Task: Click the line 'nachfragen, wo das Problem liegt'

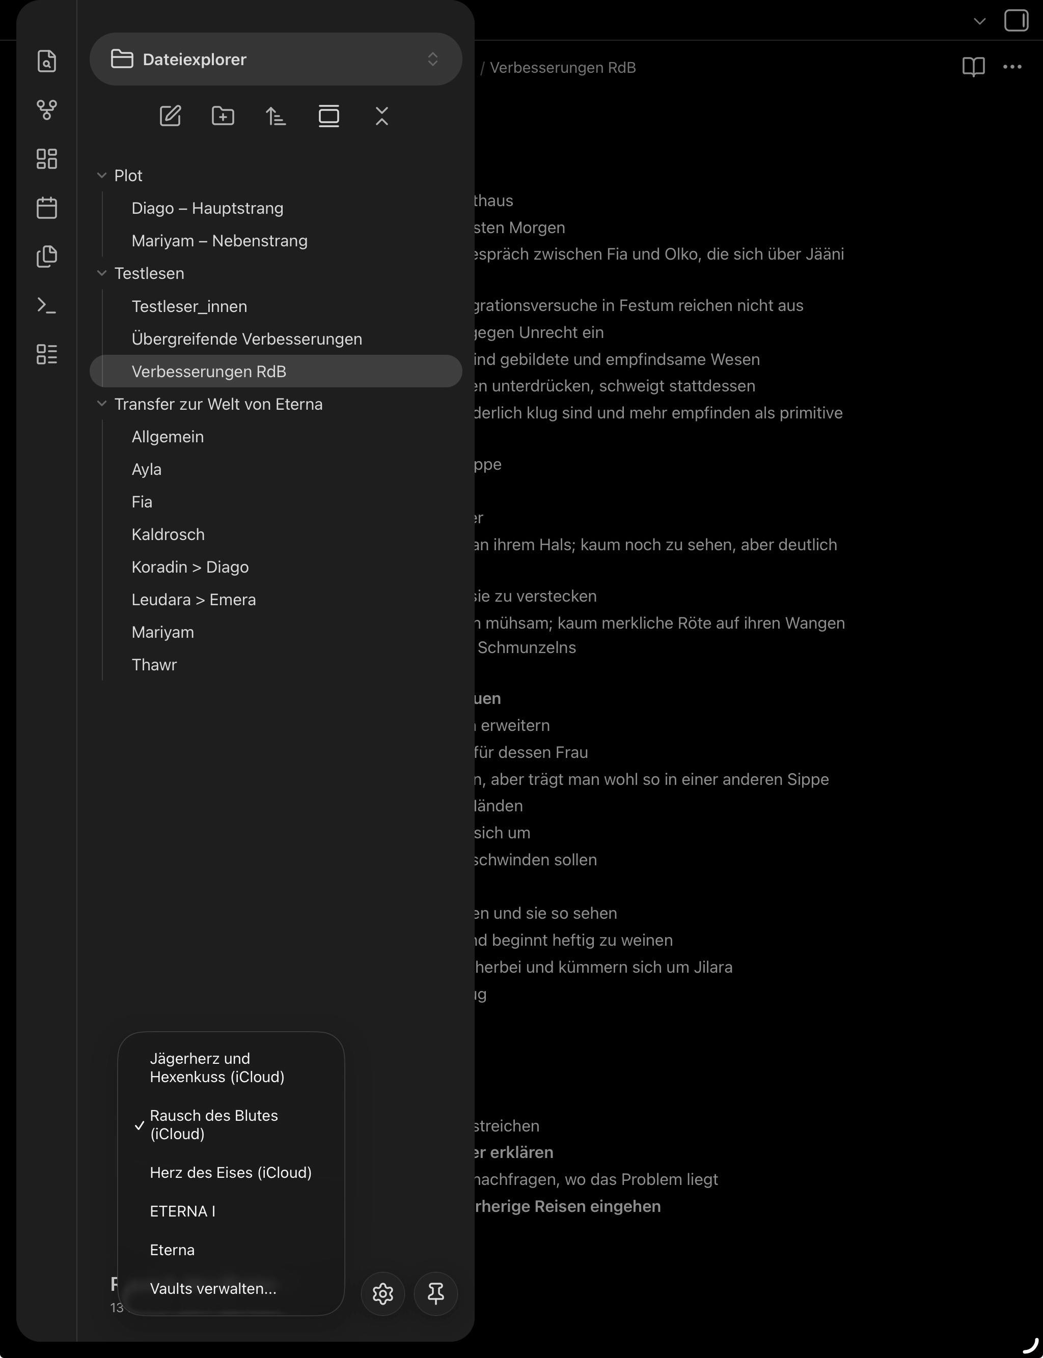Action: pyautogui.click(x=596, y=1179)
